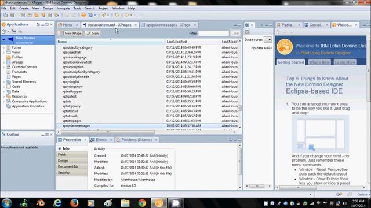The width and height of the screenshot is (371, 208).
Task: Click the Outline panel header icon
Action: coord(3,135)
